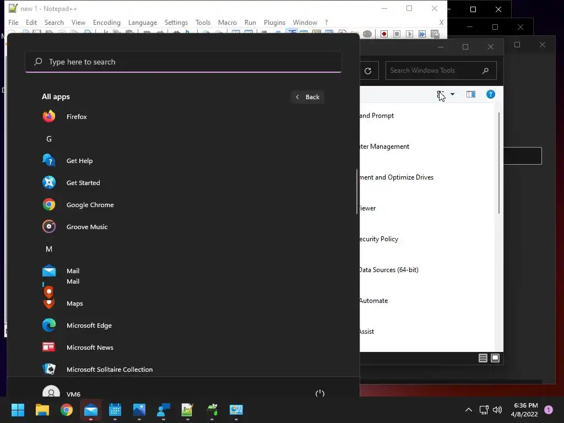Open Calendar from the taskbar

[115, 410]
